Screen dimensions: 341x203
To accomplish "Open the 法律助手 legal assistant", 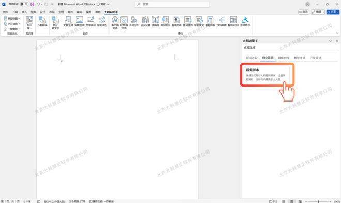I will click(x=245, y=22).
